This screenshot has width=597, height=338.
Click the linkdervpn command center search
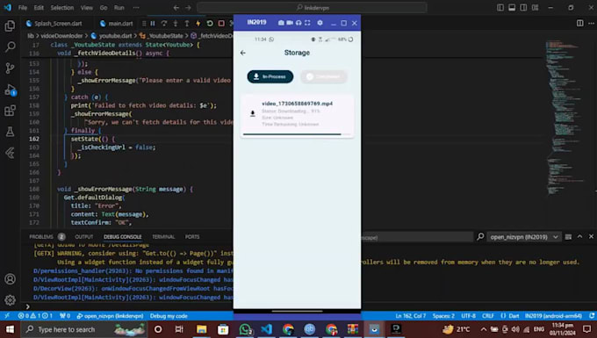[x=313, y=8]
